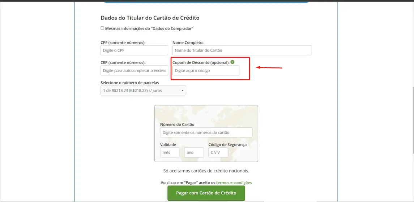Click the "CEP (somente números):" label
The width and height of the screenshot is (414, 202).
coord(123,63)
